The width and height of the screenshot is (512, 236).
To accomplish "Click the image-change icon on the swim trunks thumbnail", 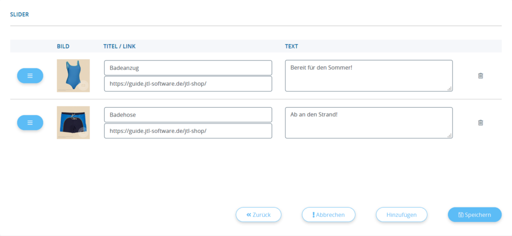I will click(83, 132).
